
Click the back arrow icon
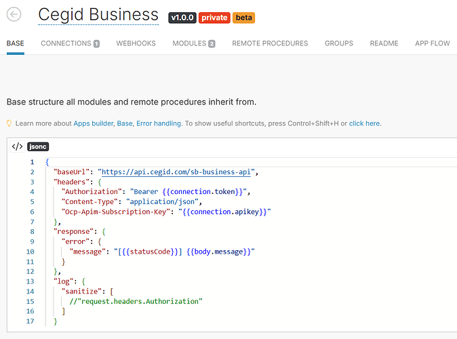coord(13,14)
